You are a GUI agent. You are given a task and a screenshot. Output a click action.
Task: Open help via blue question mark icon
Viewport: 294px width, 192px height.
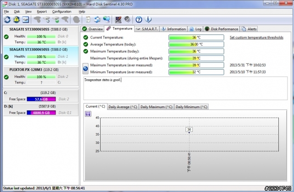point(139,19)
